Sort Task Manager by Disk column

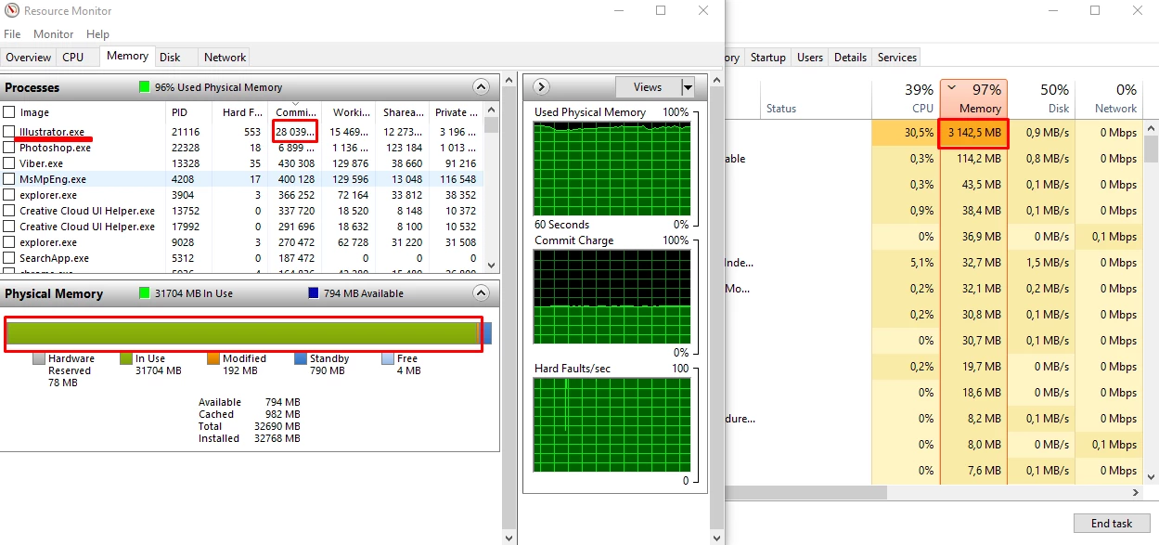pyautogui.click(x=1041, y=97)
